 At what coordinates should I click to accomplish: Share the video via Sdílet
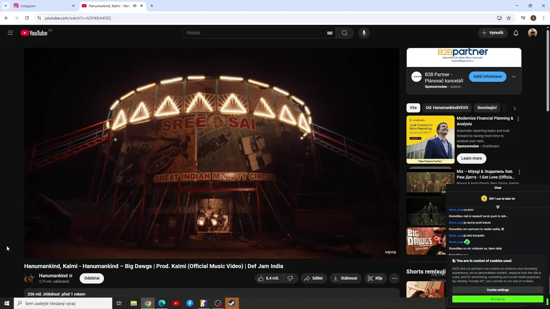(x=313, y=278)
